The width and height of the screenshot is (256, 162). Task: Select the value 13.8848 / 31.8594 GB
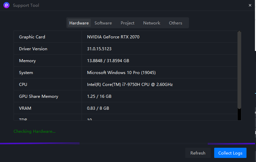point(108,61)
